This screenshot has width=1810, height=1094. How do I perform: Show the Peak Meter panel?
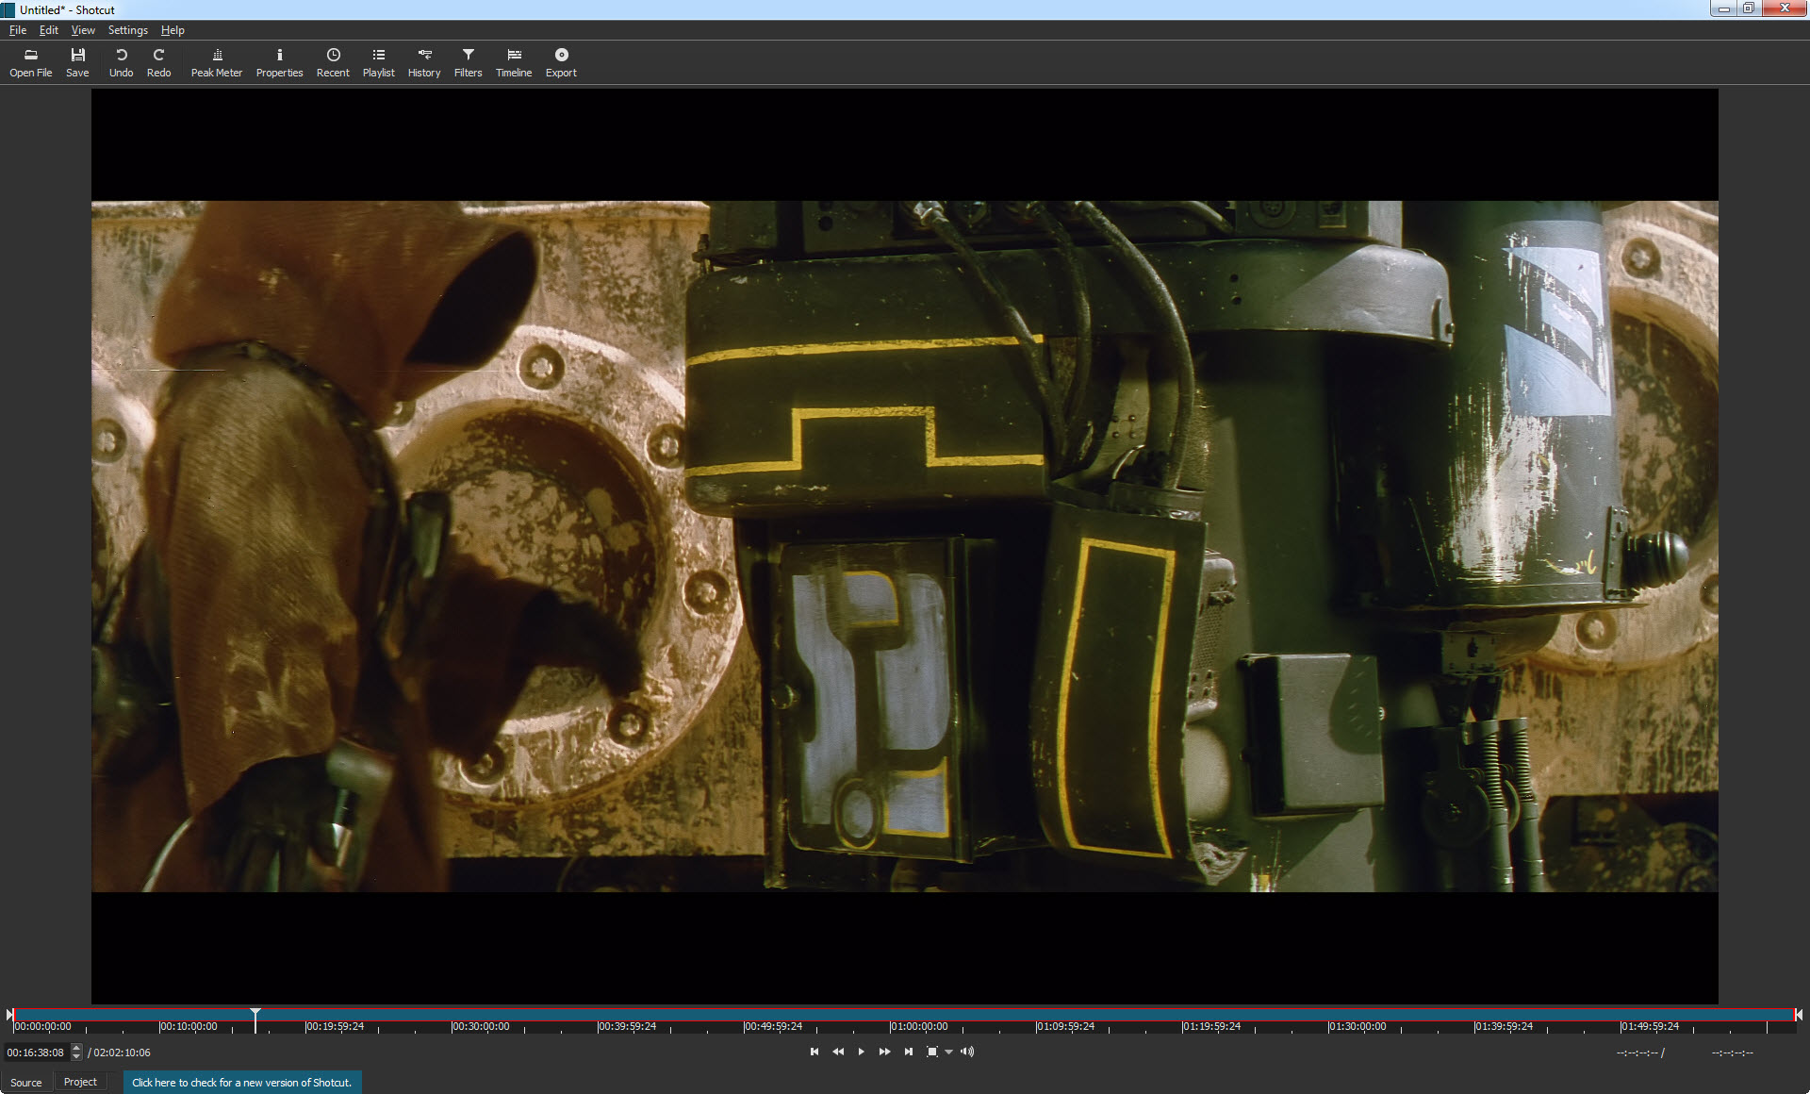(217, 62)
